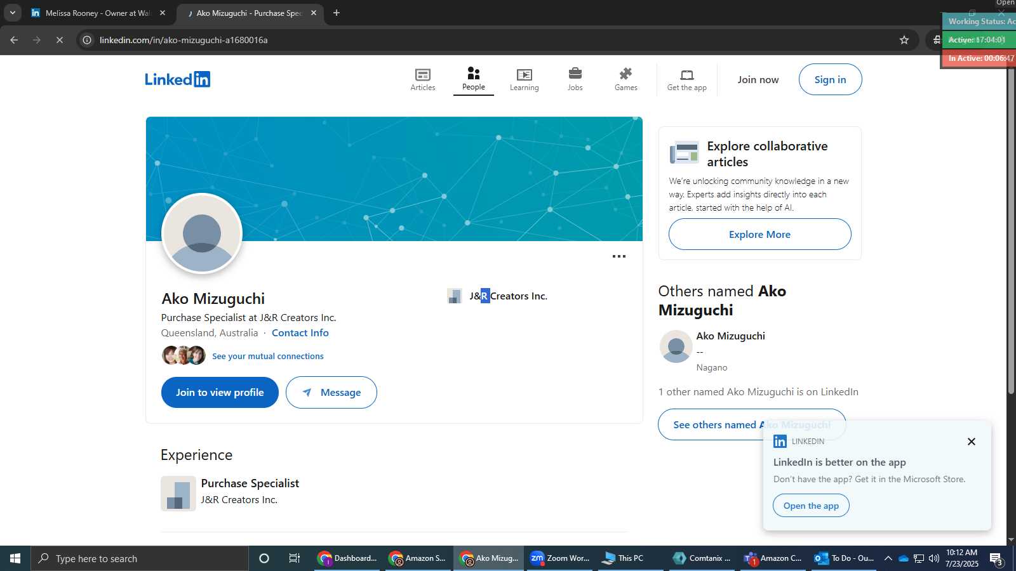Open the People section in LinkedIn nav
Viewport: 1016px width, 571px height.
pos(474,79)
